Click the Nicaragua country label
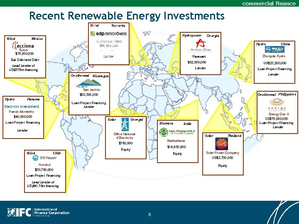This screenshot has height=224, width=299. 100,76
